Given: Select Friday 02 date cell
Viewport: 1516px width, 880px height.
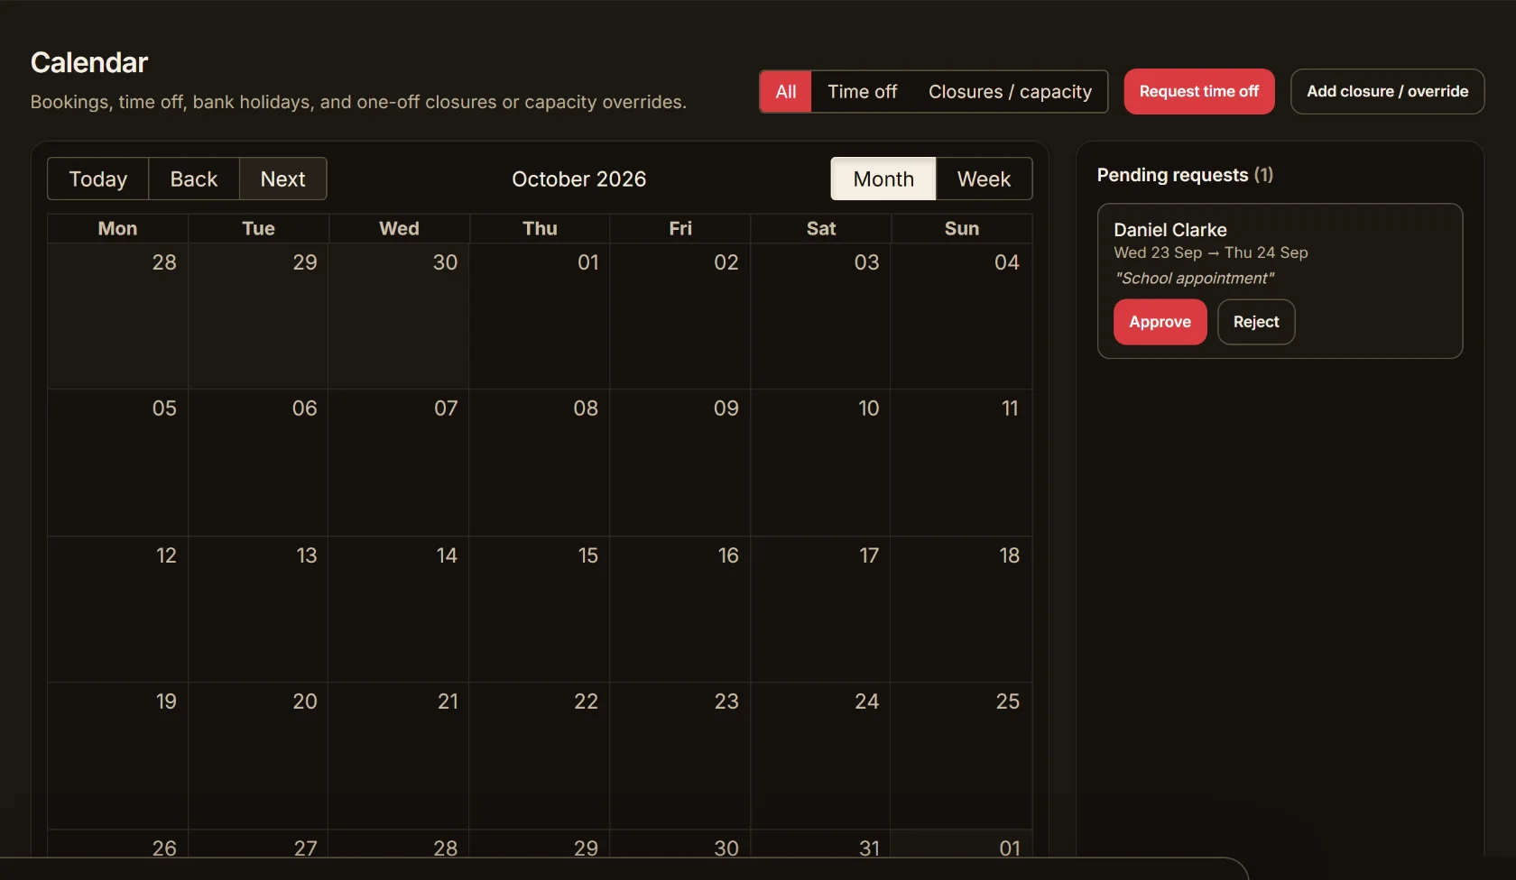Looking at the screenshot, I should [680, 316].
